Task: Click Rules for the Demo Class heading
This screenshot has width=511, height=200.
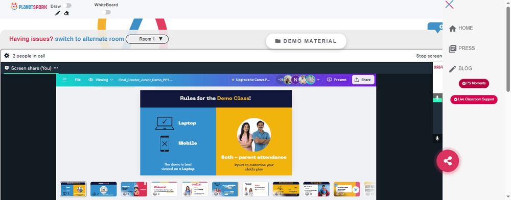Action: (x=216, y=97)
